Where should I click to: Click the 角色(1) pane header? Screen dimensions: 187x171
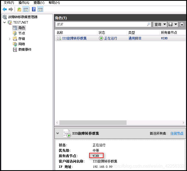[61, 18]
